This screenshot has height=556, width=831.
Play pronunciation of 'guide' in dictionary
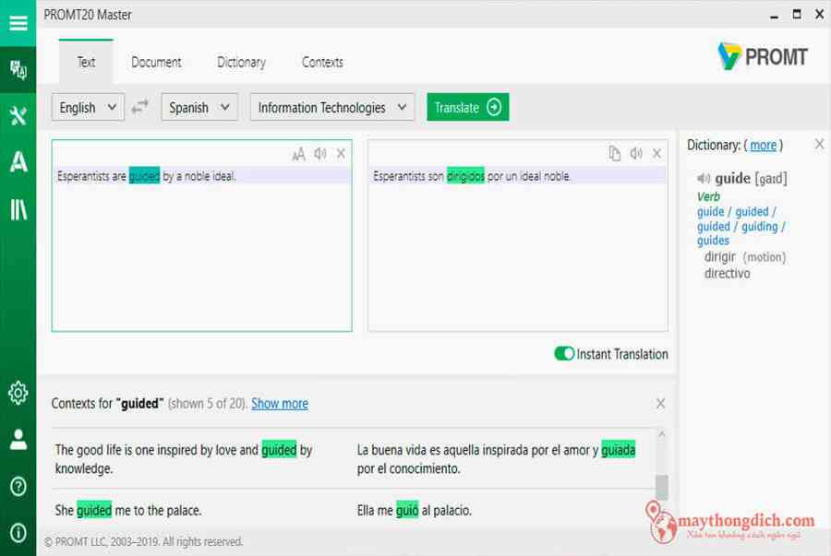pyautogui.click(x=704, y=178)
